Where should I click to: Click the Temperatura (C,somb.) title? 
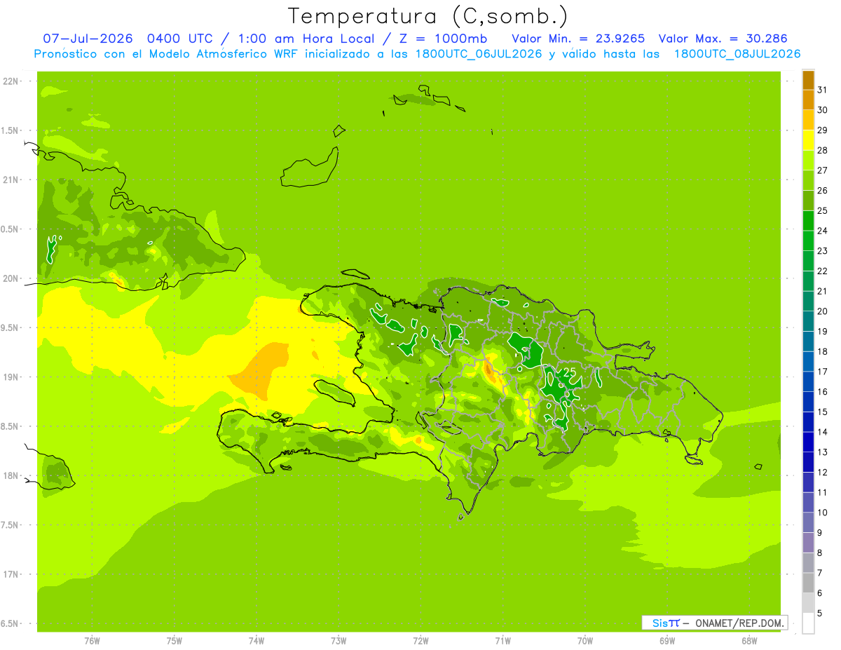pyautogui.click(x=428, y=15)
